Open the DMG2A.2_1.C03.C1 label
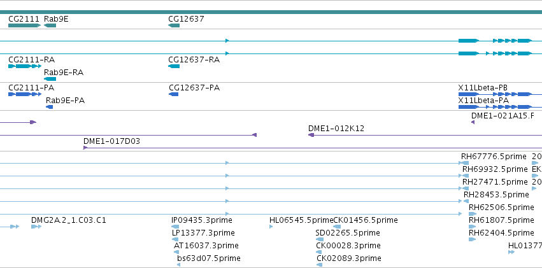This screenshot has width=542, height=268. click(x=68, y=220)
